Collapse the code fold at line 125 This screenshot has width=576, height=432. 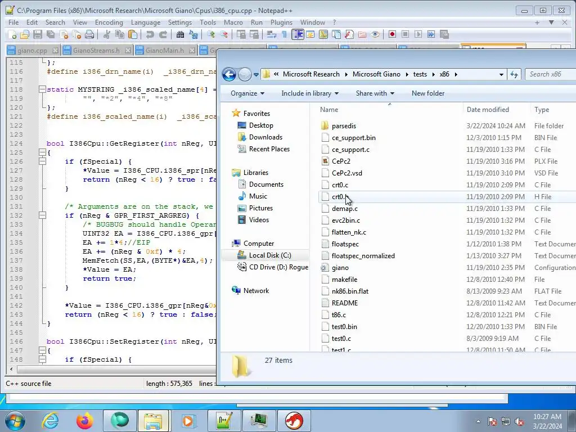point(42,152)
